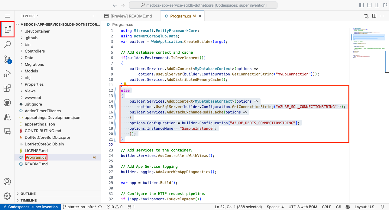Click the command center search box
Viewport: 389px width, 210px height.
click(203, 5)
